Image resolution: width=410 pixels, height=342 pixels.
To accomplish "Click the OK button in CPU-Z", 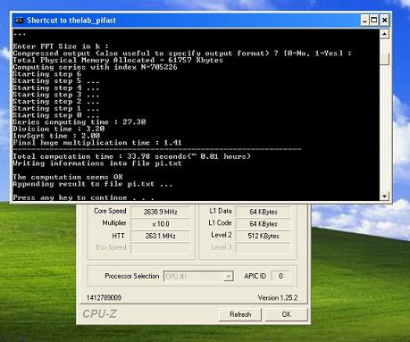I will click(287, 314).
